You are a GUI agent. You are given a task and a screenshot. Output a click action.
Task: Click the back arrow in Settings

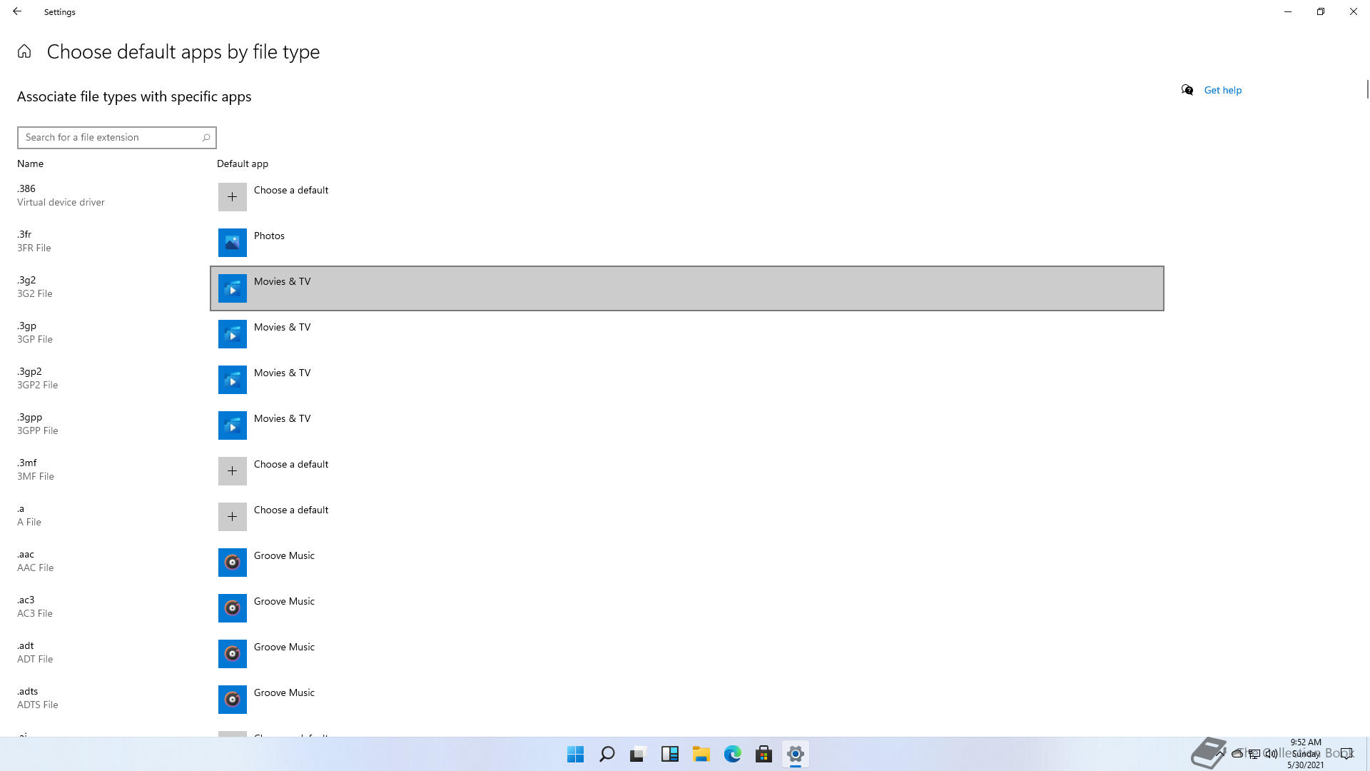(x=17, y=11)
